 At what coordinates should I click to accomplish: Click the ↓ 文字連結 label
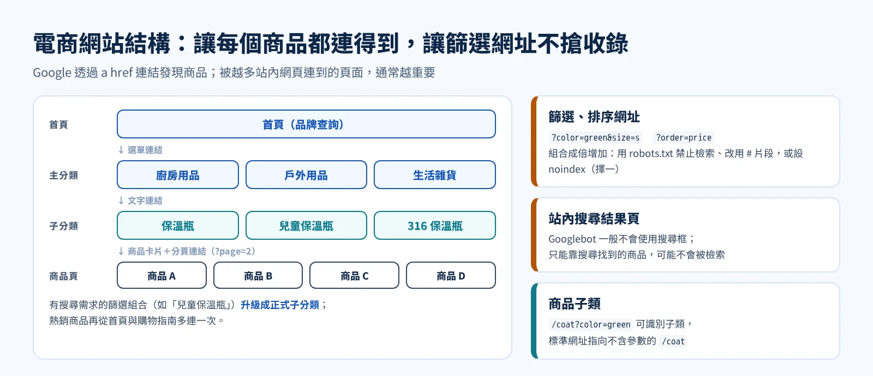click(x=140, y=201)
